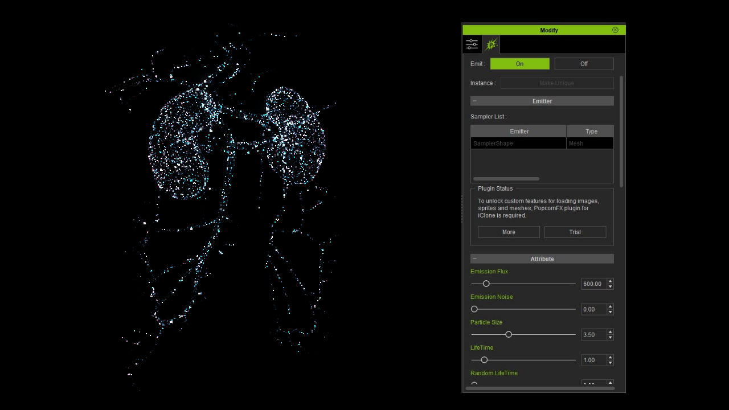Image resolution: width=729 pixels, height=410 pixels.
Task: Open the Modify settings sliders tab
Action: pyautogui.click(x=472, y=44)
